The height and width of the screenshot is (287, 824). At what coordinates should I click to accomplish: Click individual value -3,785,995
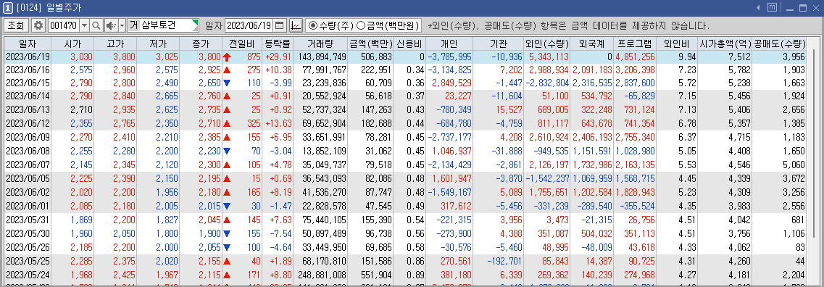point(449,57)
